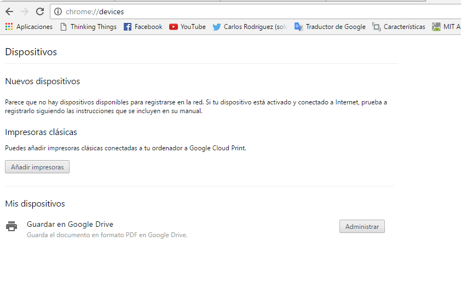Viewport: 461px width, 288px height.
Task: Click the browser back arrow
Action: (9, 11)
